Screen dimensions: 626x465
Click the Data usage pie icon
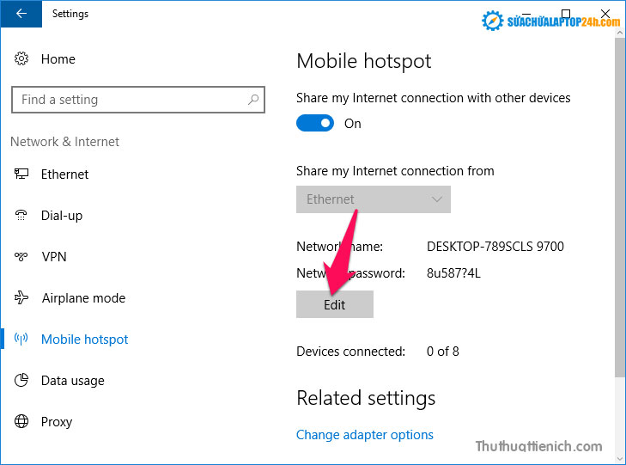tap(22, 381)
